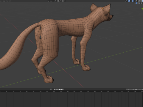Toggle auto merge vertices icon
This screenshot has width=143, height=107.
point(142,3)
